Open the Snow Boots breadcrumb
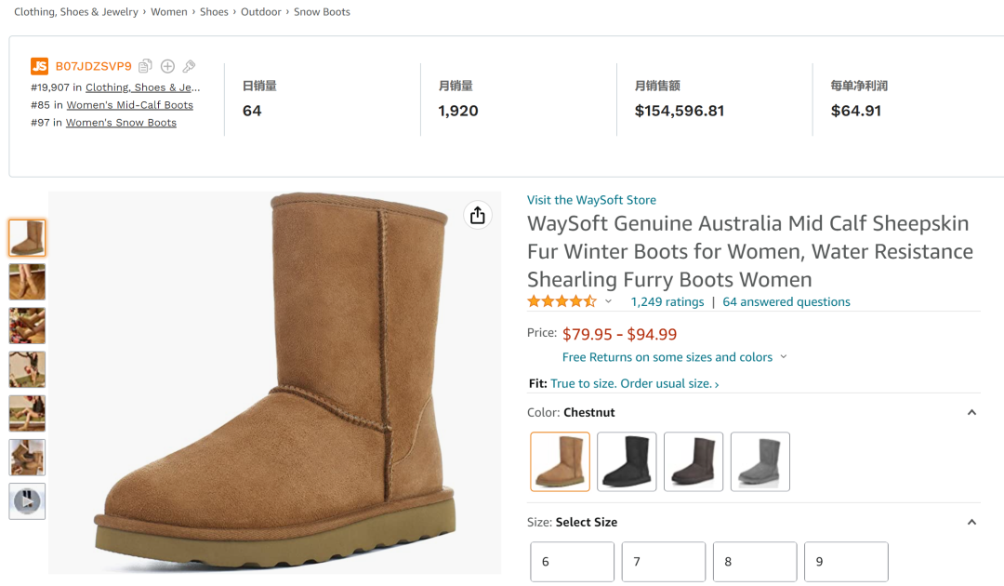 pos(322,12)
